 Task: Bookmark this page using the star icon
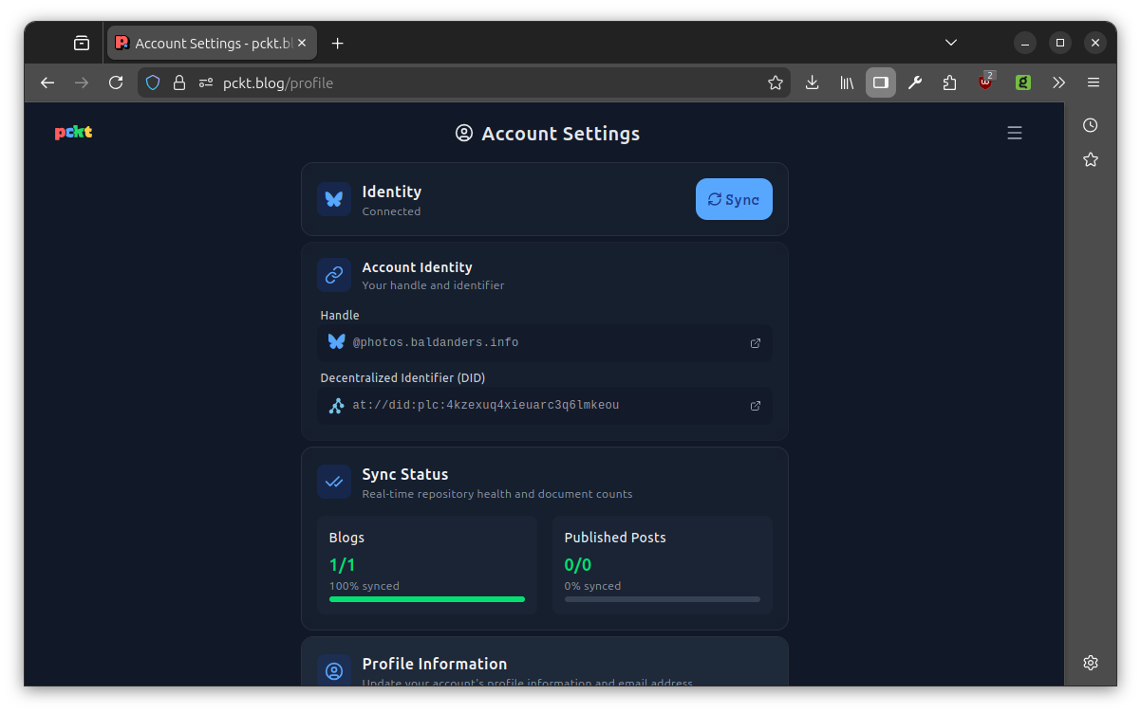coord(776,82)
